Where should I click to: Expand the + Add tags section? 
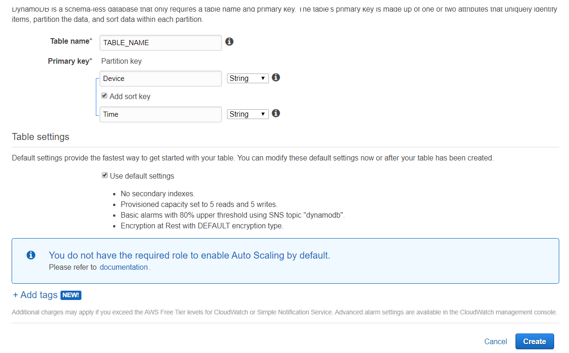(35, 295)
